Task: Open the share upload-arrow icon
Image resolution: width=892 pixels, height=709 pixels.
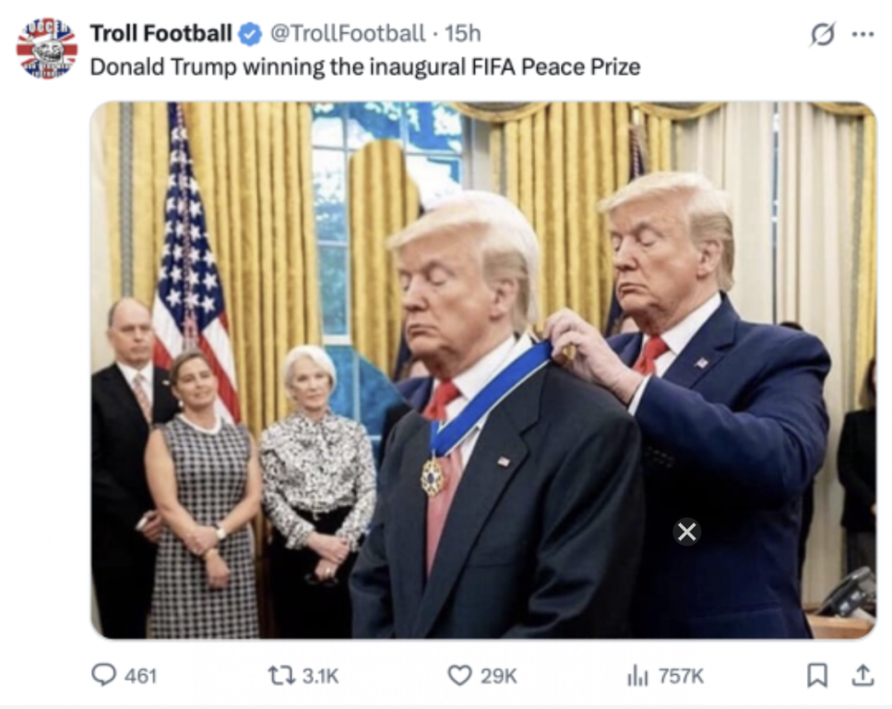Action: tap(862, 676)
